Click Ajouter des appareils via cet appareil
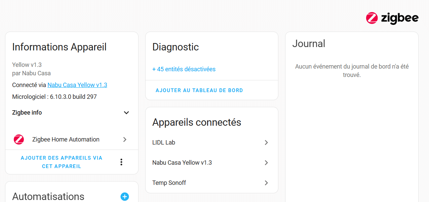 click(x=62, y=162)
